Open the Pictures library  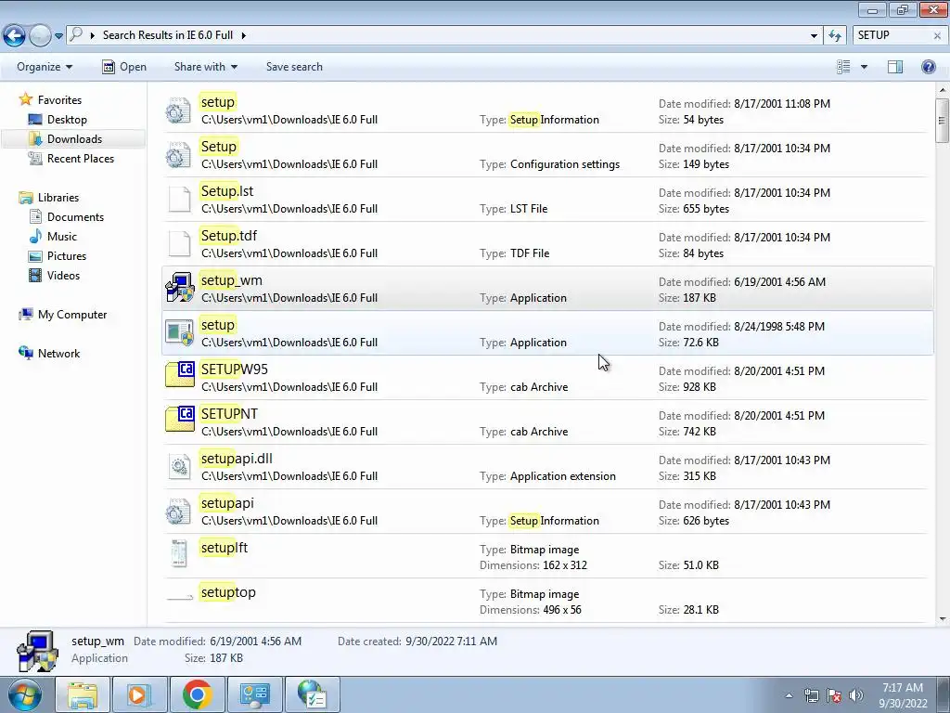pos(67,256)
